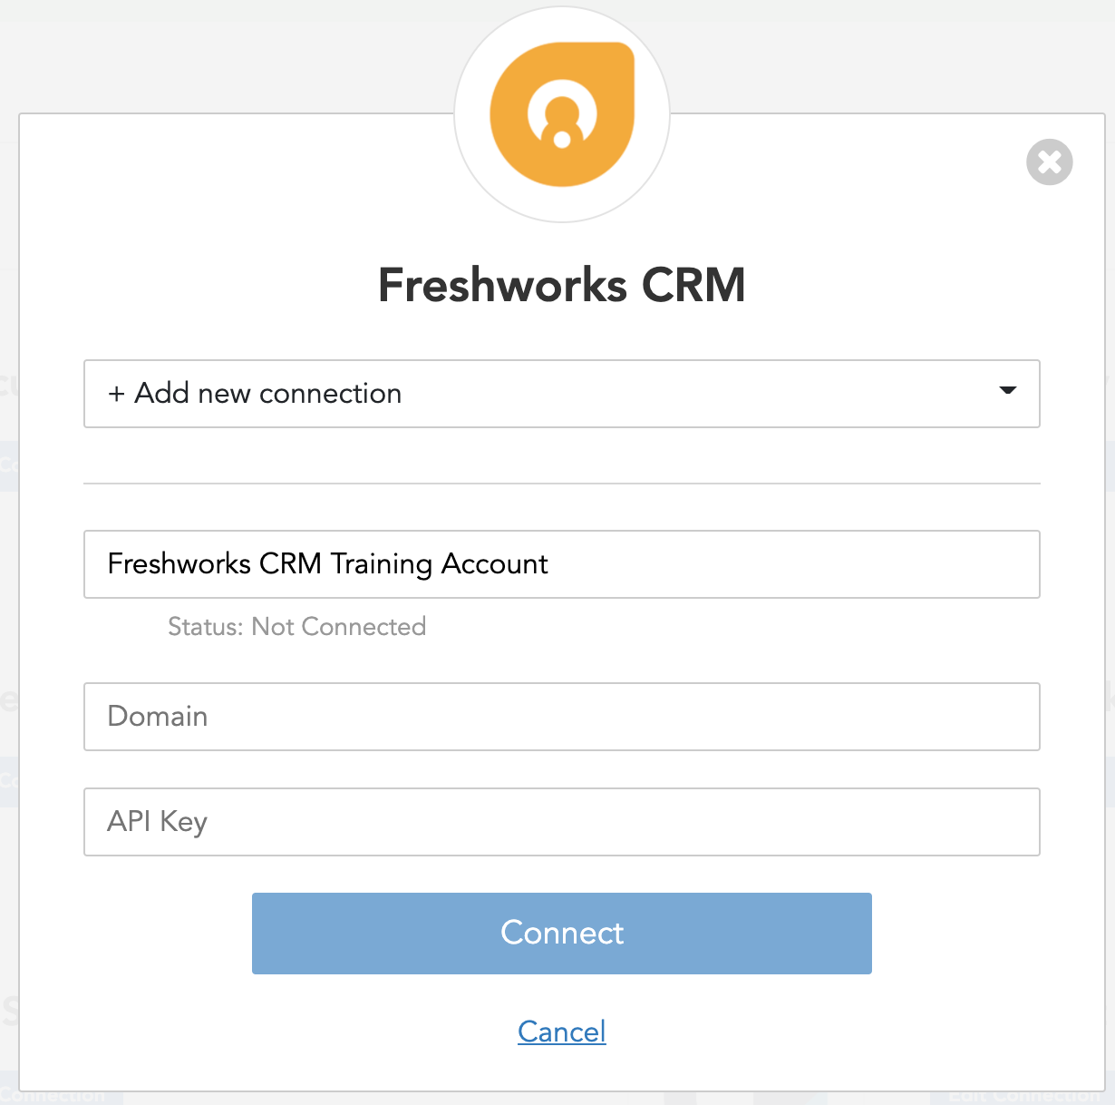The height and width of the screenshot is (1105, 1115).
Task: Click the connection name input field
Action: (x=561, y=564)
